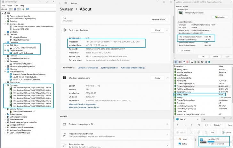Open the hamburger menu in Settings
This screenshot has height=148, width=233.
click(66, 3)
